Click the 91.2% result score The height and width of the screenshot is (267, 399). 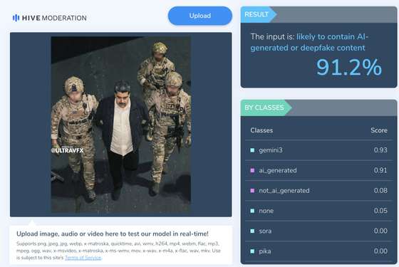coord(349,68)
